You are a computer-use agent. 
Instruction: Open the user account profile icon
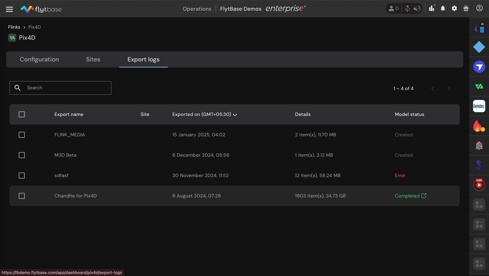pyautogui.click(x=480, y=8)
